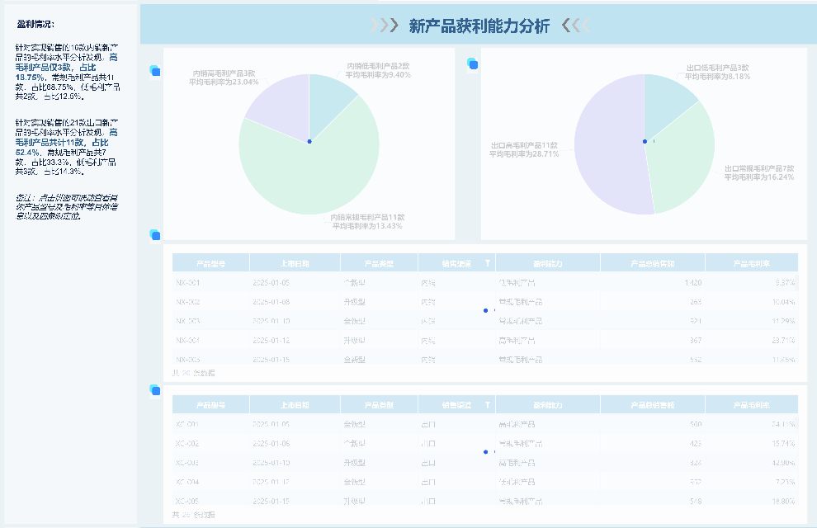Click the 盈利能力 column header in the export table
Screen dimensions: 817x528
[547, 405]
